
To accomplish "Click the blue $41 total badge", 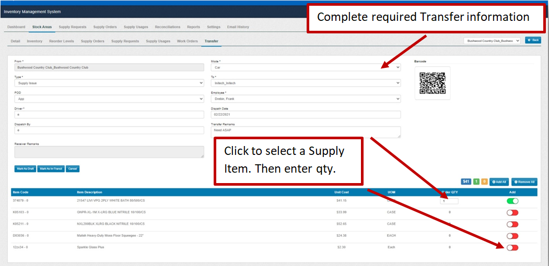I will pyautogui.click(x=466, y=182).
